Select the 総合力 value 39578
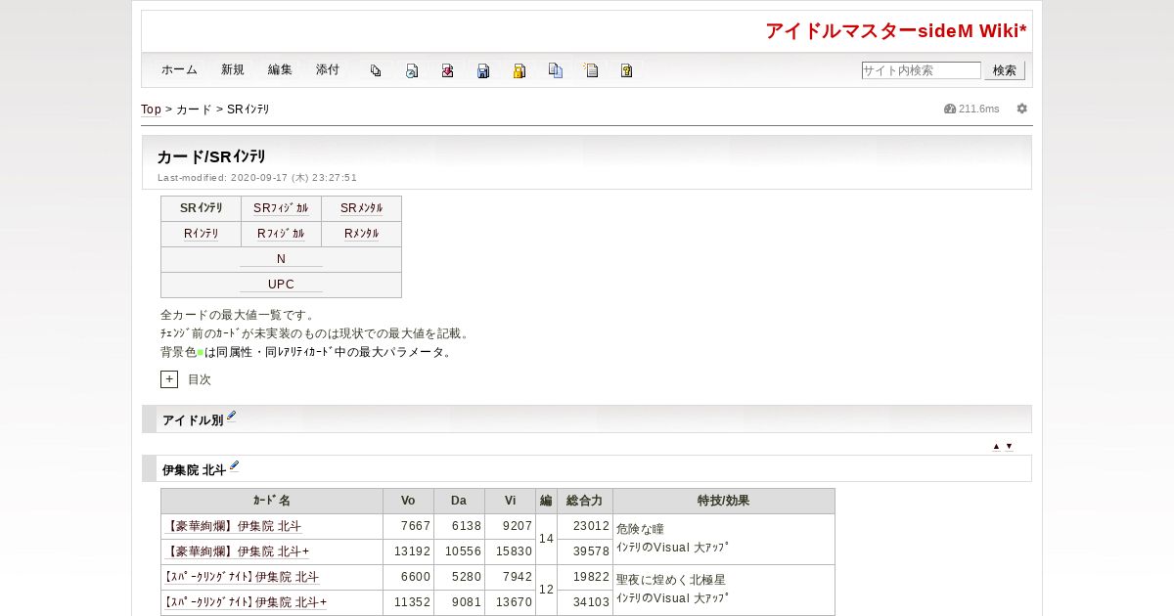The image size is (1174, 616). 591,551
